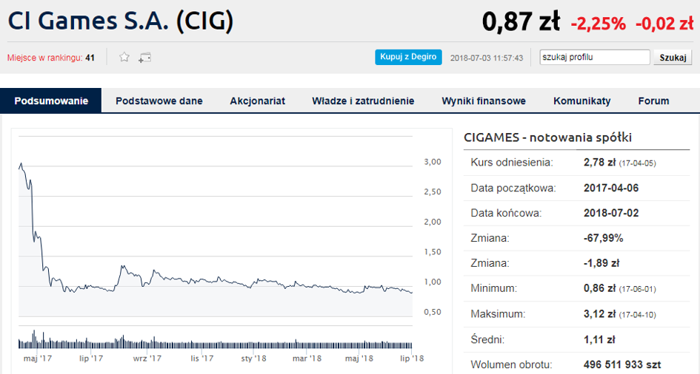Click the Data końcowa label

[x=506, y=213]
